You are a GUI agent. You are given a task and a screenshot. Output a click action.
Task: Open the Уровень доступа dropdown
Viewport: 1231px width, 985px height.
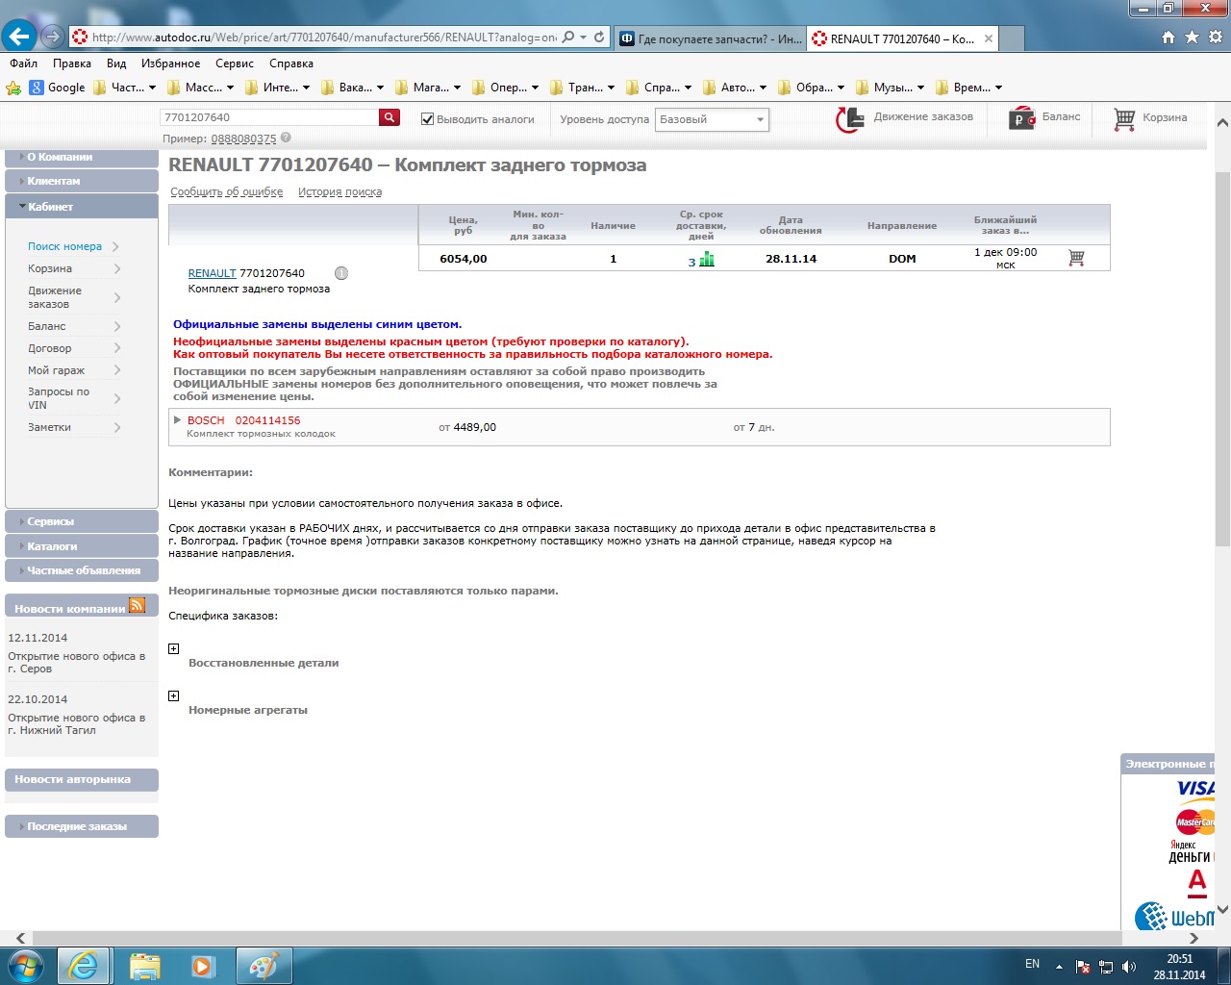click(712, 119)
